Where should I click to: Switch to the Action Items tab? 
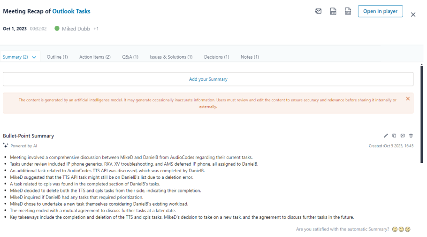[95, 57]
